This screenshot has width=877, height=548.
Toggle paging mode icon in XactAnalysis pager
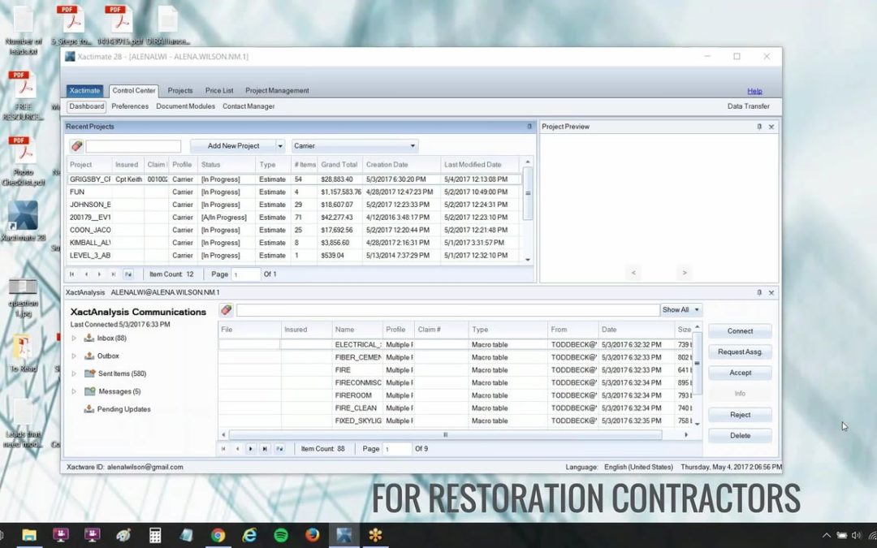(279, 448)
